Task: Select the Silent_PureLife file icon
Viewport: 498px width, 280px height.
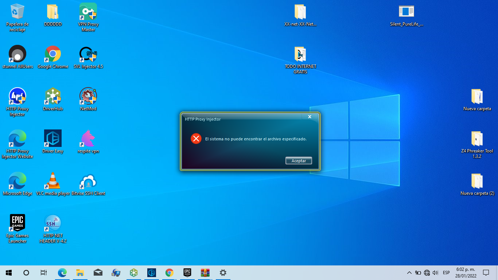Action: click(406, 15)
